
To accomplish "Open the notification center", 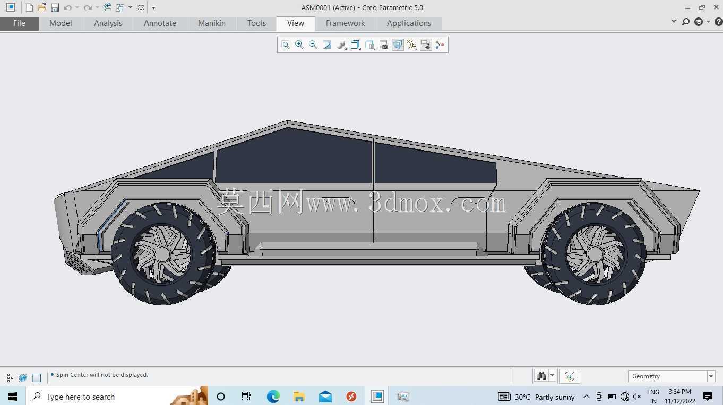I will (708, 397).
